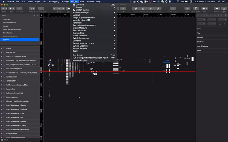Run 'Configure Symbol Organizer' Again

click(93, 58)
